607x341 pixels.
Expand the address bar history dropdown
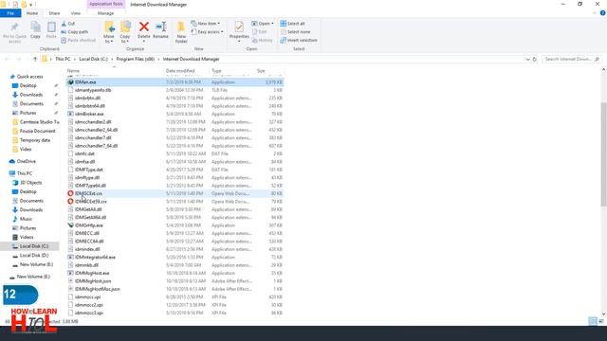coord(527,59)
